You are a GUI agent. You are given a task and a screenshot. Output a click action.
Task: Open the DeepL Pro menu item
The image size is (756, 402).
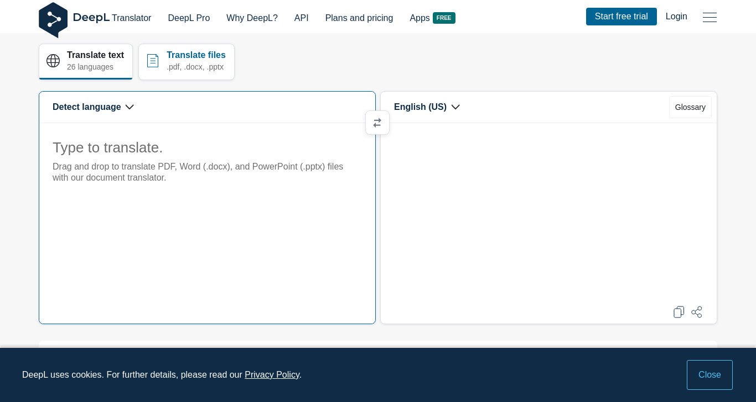[x=189, y=18]
